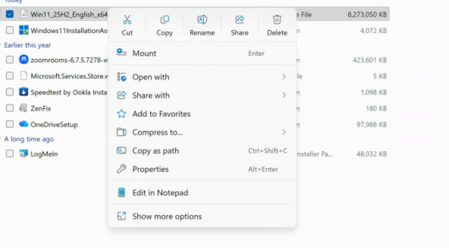This screenshot has height=248, width=449.
Task: Click the Speedtest by Ookla file icon
Action: point(24,92)
